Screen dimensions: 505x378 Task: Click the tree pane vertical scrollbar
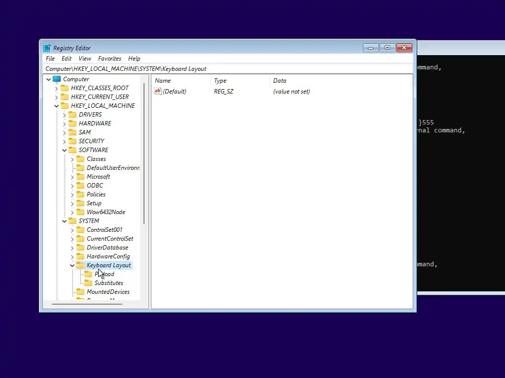pyautogui.click(x=144, y=154)
